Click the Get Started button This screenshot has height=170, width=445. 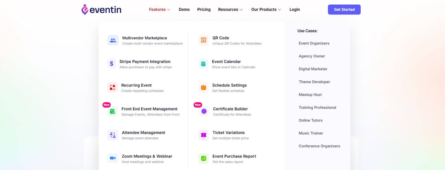click(344, 9)
